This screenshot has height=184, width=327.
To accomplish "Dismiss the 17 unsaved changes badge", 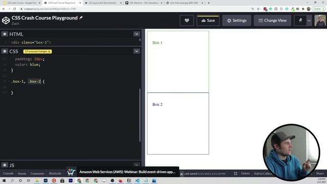I will [x=49, y=52].
